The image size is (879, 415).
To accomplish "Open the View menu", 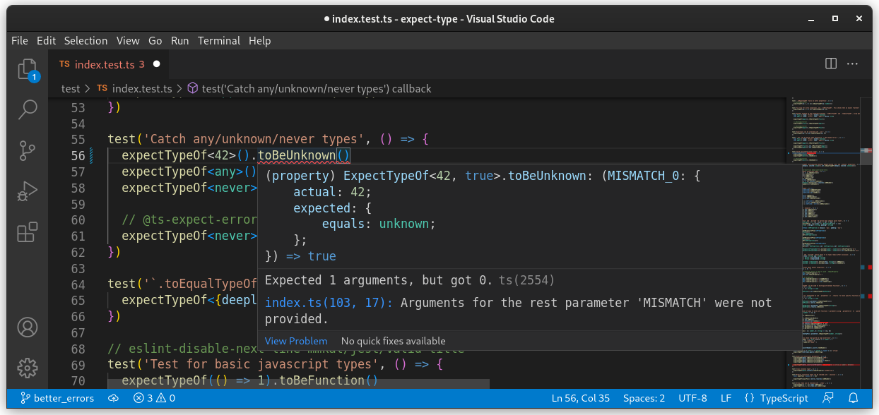I will tap(128, 41).
